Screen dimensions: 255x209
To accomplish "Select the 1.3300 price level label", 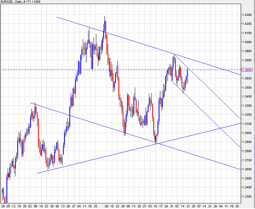I will [x=247, y=106].
